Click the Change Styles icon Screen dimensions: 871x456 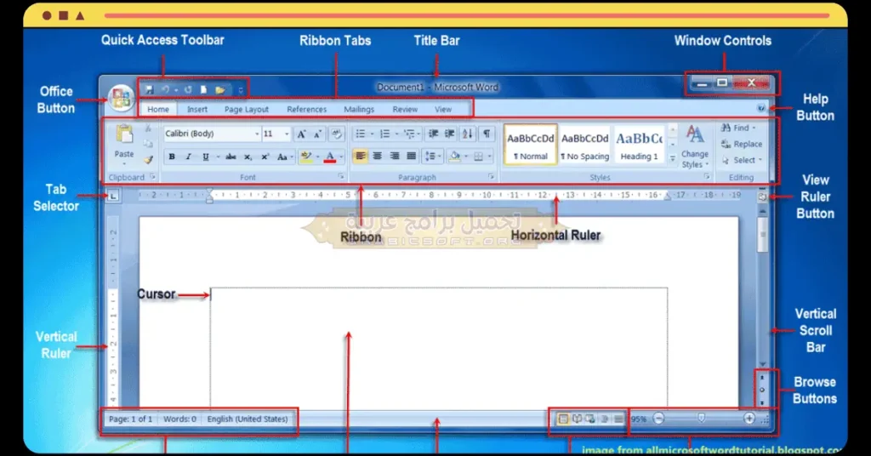695,145
